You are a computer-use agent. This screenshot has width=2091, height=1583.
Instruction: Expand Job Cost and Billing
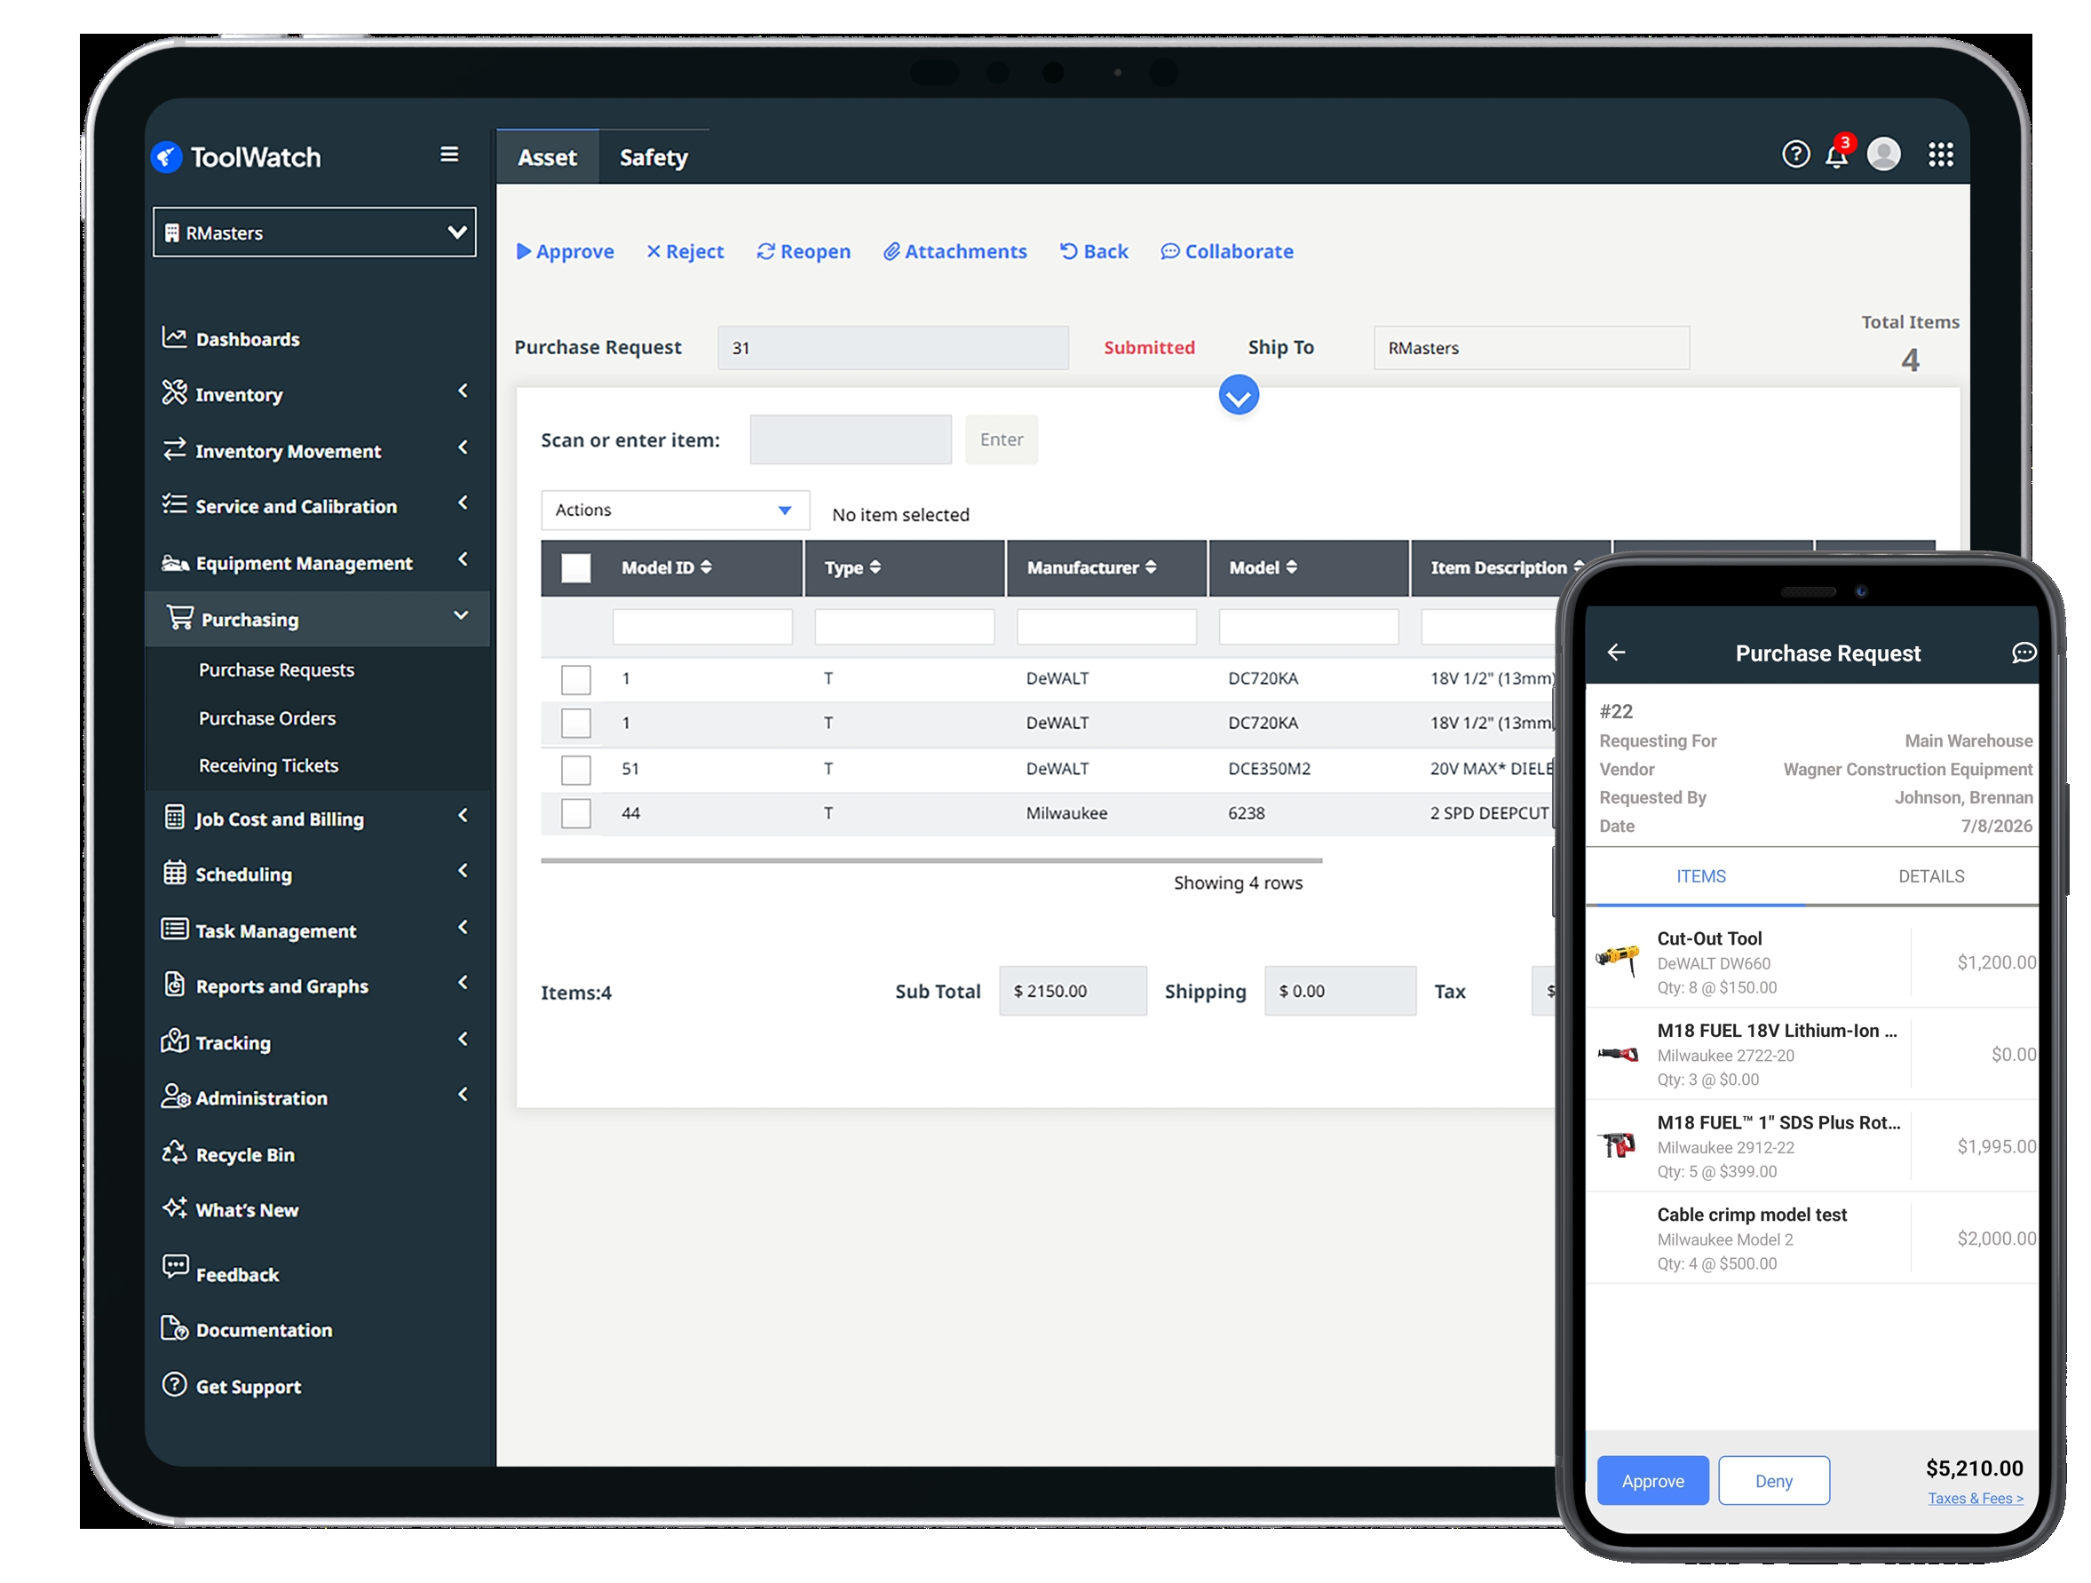click(x=463, y=816)
